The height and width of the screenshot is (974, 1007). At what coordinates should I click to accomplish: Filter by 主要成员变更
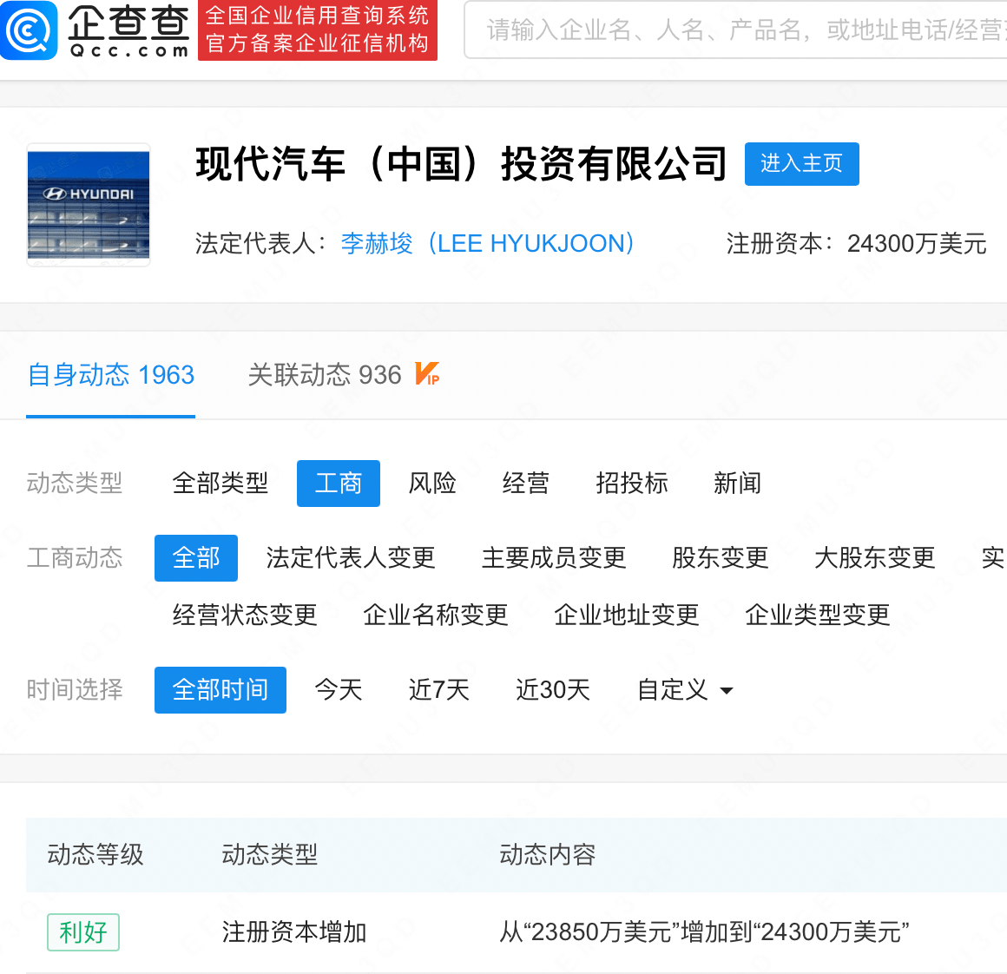pos(554,558)
